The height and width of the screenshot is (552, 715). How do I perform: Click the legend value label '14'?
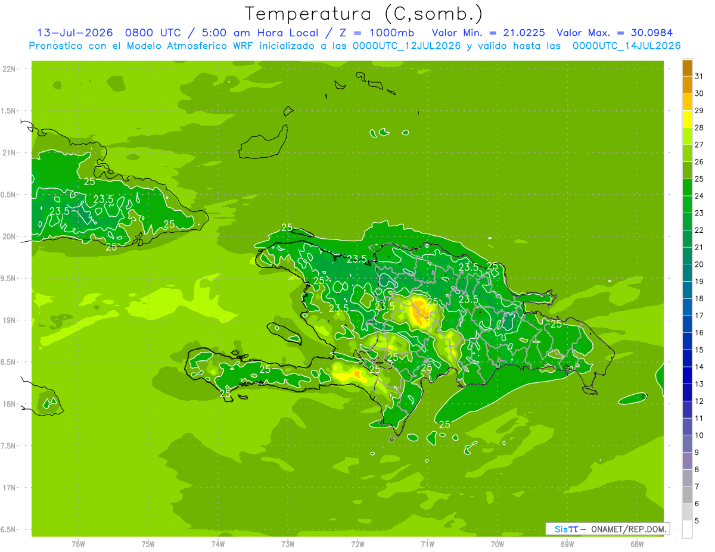click(700, 367)
